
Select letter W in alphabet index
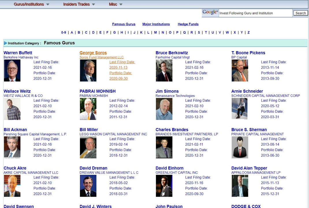(x=227, y=33)
